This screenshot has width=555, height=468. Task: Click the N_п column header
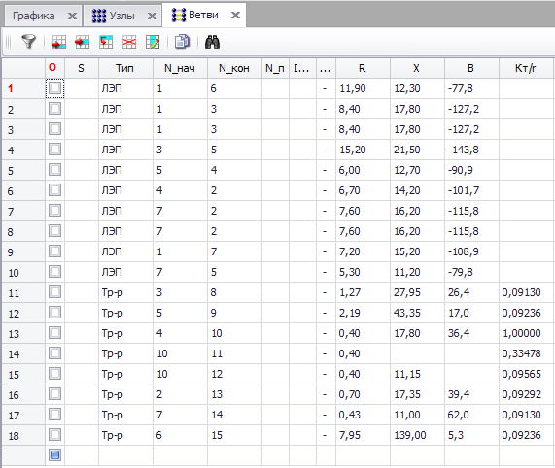pos(275,68)
